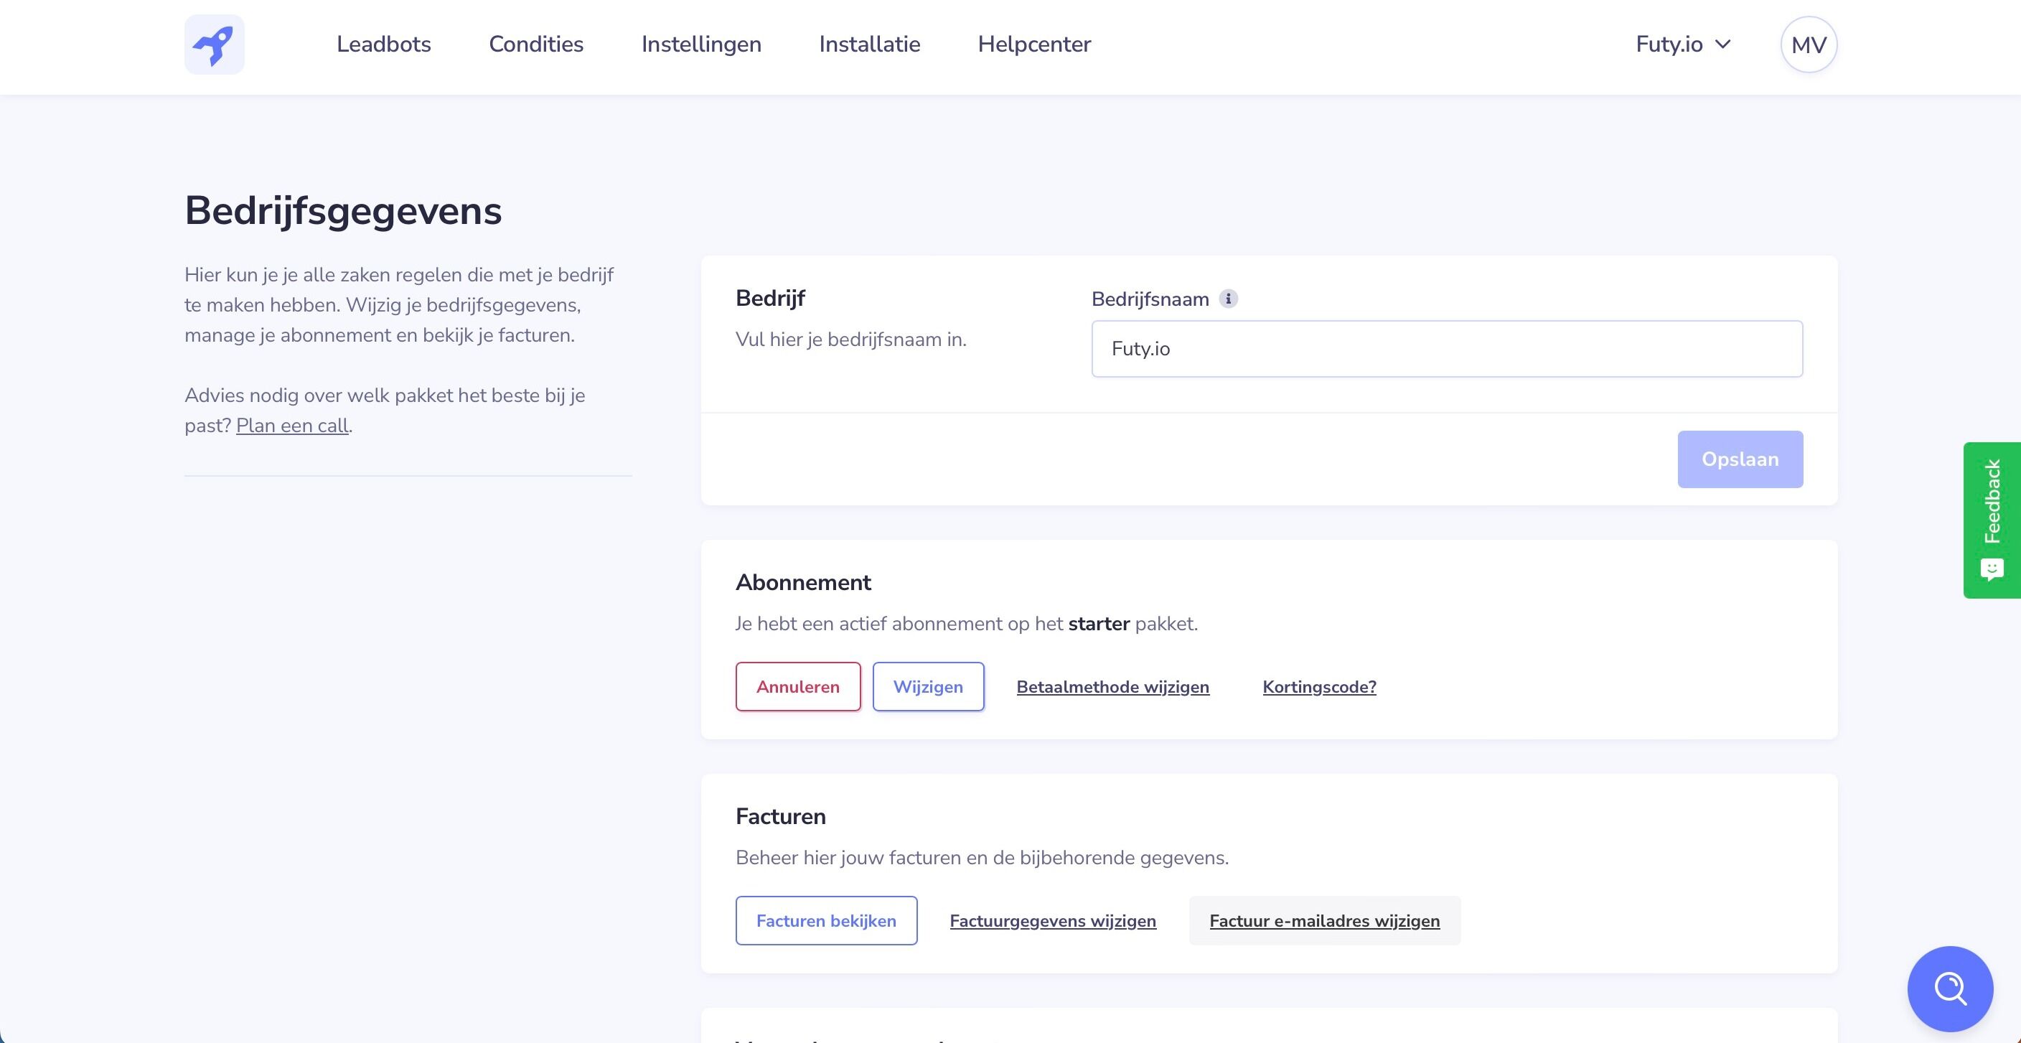Open Instellingen
The image size is (2021, 1043).
pos(701,44)
